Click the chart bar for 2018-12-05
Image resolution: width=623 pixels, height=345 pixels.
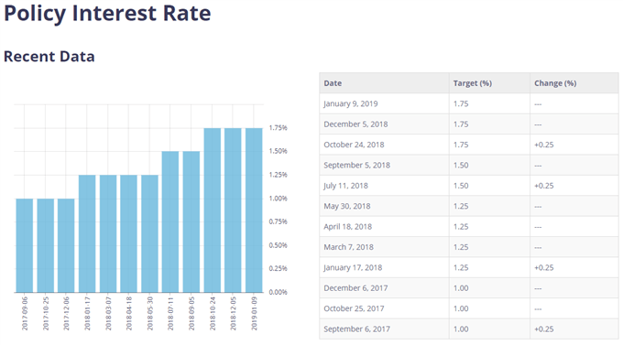(233, 210)
